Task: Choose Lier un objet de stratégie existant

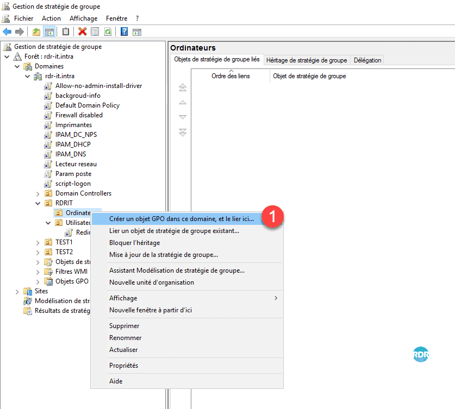Action: coord(187,231)
